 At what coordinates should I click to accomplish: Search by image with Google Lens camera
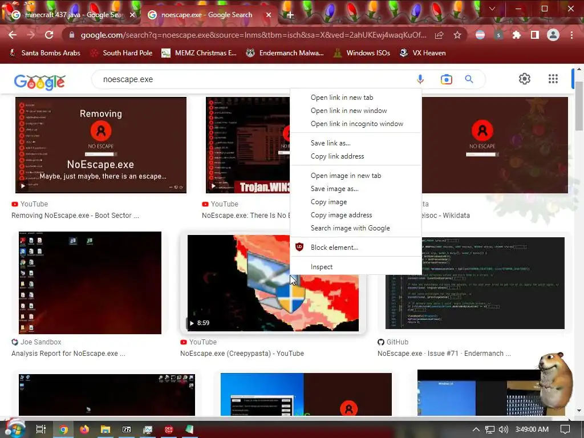pyautogui.click(x=446, y=79)
